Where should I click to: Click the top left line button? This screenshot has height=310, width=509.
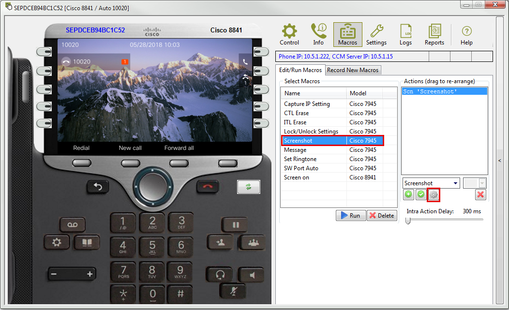tap(44, 52)
